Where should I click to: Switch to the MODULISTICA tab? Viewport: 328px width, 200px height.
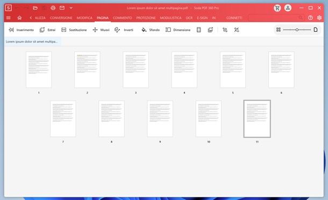170,18
